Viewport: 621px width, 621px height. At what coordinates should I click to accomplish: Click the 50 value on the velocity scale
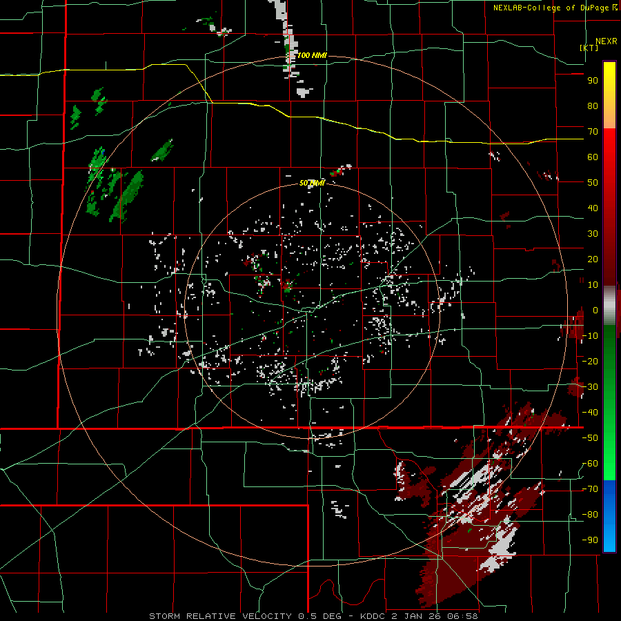[593, 183]
